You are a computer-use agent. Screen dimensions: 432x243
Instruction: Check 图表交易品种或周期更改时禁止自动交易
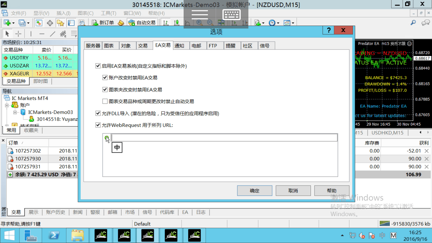(105, 101)
